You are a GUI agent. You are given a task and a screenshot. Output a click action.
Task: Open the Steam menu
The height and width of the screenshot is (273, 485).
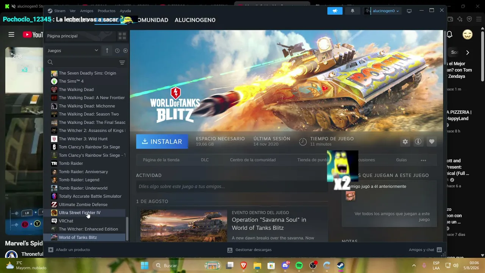click(x=60, y=11)
